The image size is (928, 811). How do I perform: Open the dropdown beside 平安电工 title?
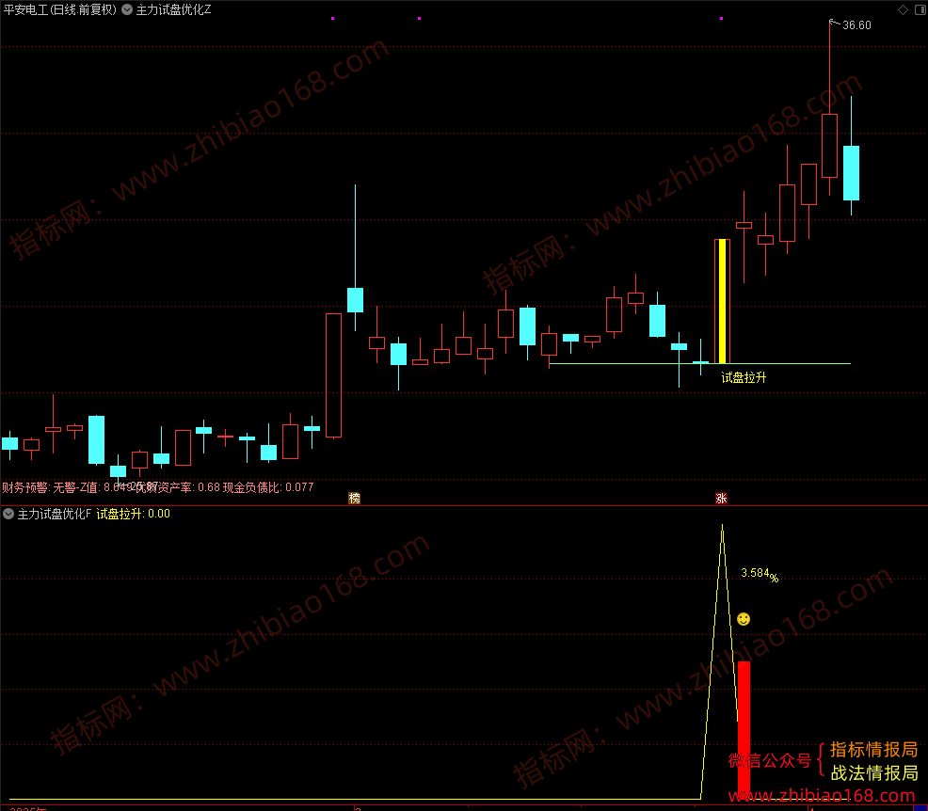127,9
